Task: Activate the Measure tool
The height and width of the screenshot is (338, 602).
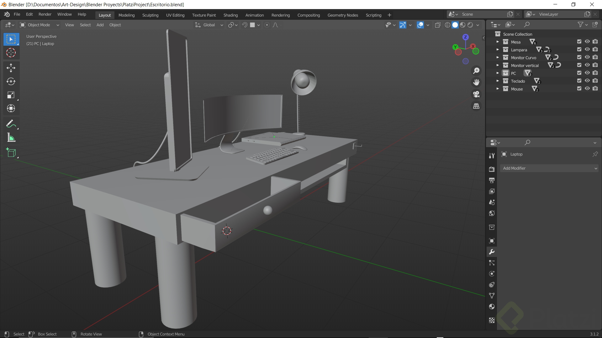Action: tap(11, 138)
